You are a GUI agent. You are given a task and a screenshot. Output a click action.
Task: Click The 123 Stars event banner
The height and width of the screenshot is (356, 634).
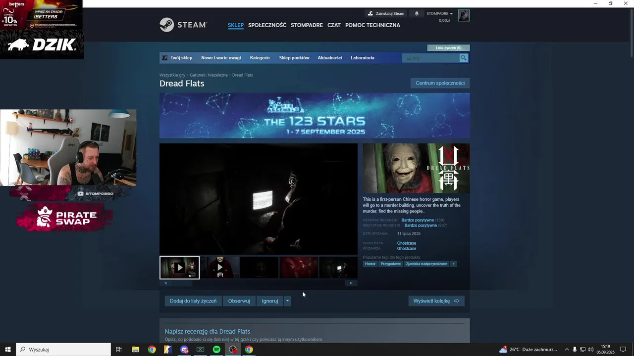pos(315,116)
